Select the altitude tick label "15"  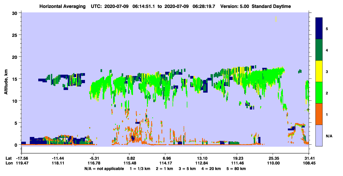(15, 79)
